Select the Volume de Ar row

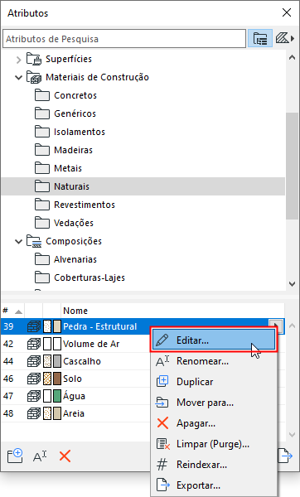[75, 344]
